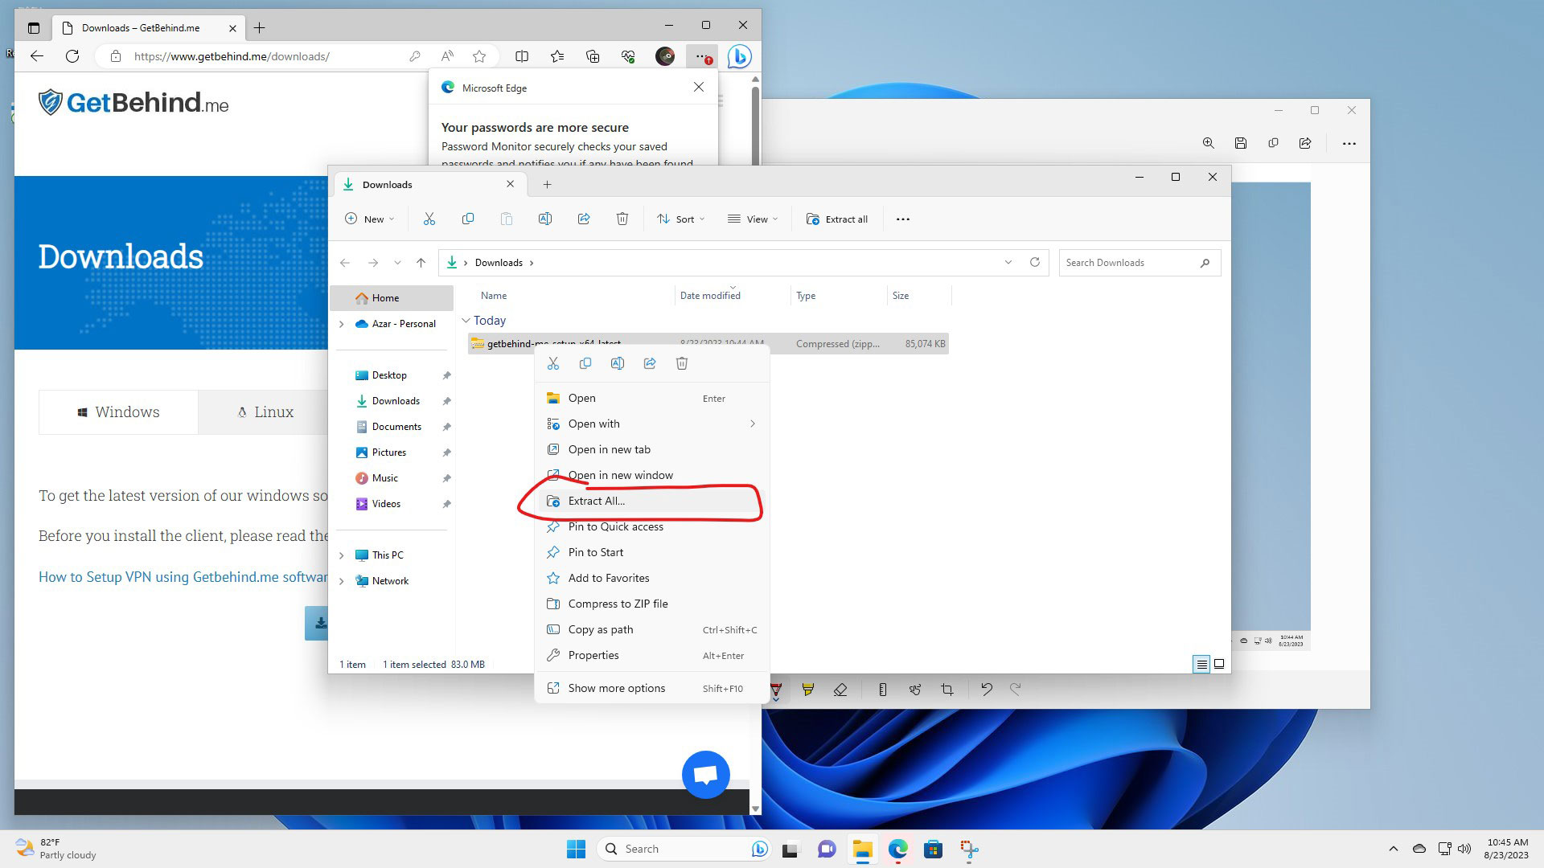Switch to Large icons view in status bar
Viewport: 1544px width, 868px height.
(x=1219, y=664)
